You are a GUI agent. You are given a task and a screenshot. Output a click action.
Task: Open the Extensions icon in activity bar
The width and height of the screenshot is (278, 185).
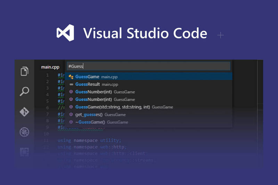(24, 152)
